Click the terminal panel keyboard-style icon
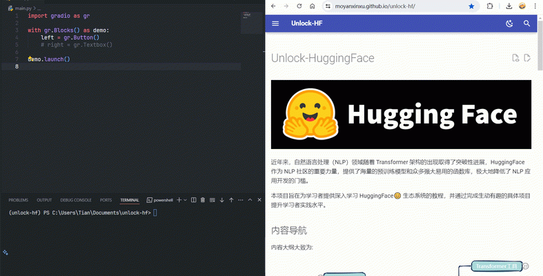Image resolution: width=543 pixels, height=276 pixels. [213, 200]
